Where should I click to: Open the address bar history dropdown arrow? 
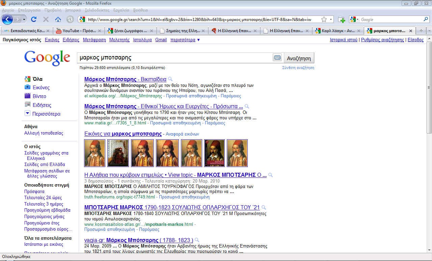pyautogui.click(x=331, y=20)
